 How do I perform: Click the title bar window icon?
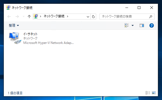point(8,8)
